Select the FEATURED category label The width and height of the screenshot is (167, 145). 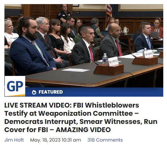(x=51, y=92)
